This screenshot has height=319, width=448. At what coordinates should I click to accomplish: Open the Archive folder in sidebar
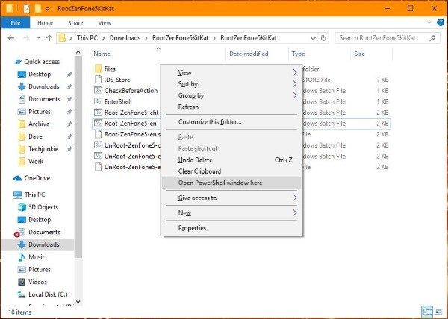pos(39,124)
